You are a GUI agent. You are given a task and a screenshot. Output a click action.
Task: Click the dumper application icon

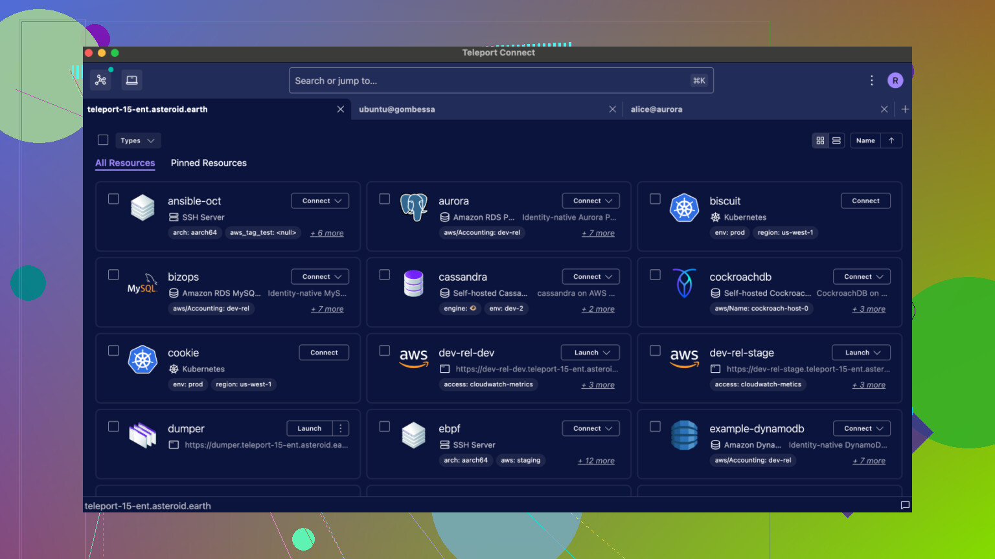(x=143, y=435)
